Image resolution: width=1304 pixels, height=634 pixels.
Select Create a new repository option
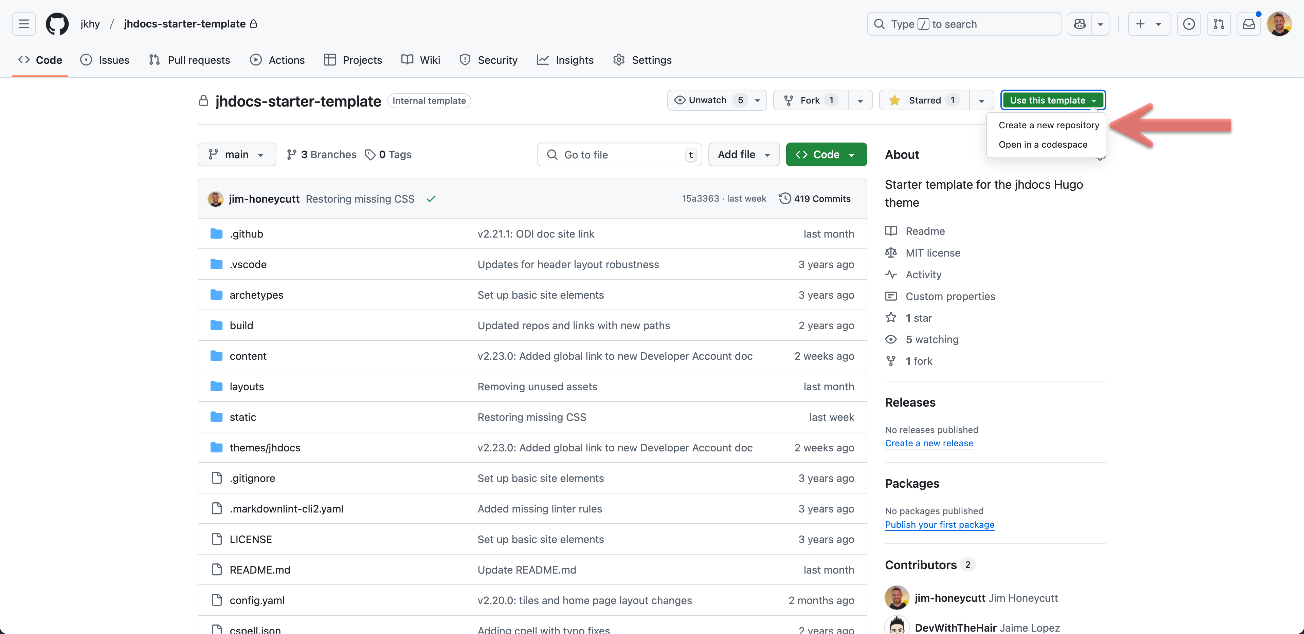tap(1048, 125)
